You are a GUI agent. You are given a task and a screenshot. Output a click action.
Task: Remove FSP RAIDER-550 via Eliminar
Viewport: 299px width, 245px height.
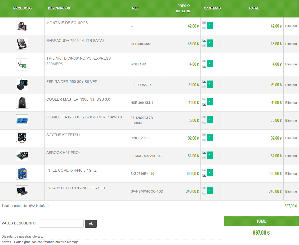[x=291, y=85]
